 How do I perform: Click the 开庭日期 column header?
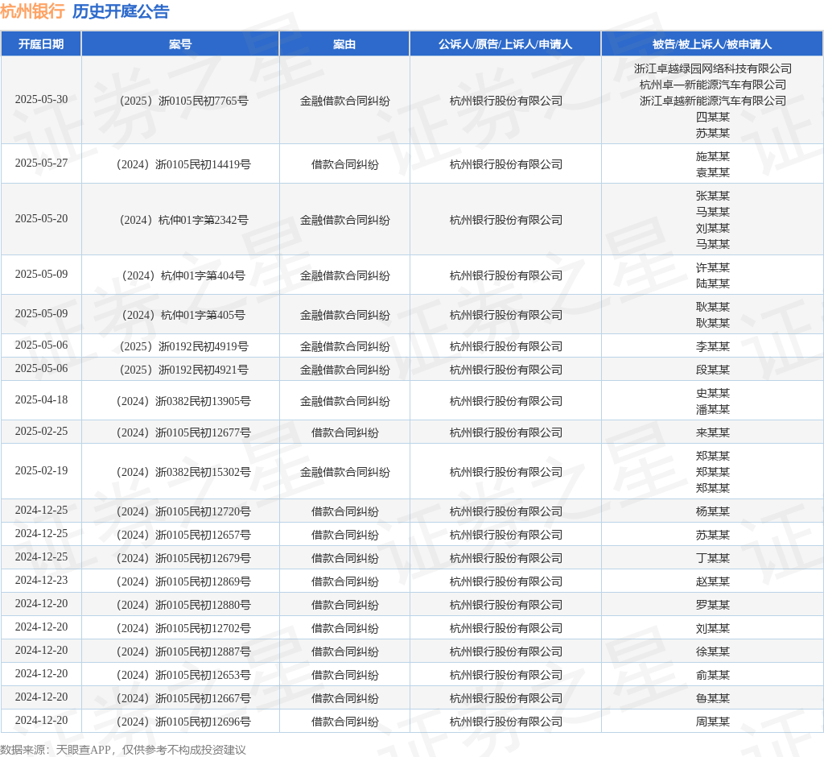click(x=41, y=44)
